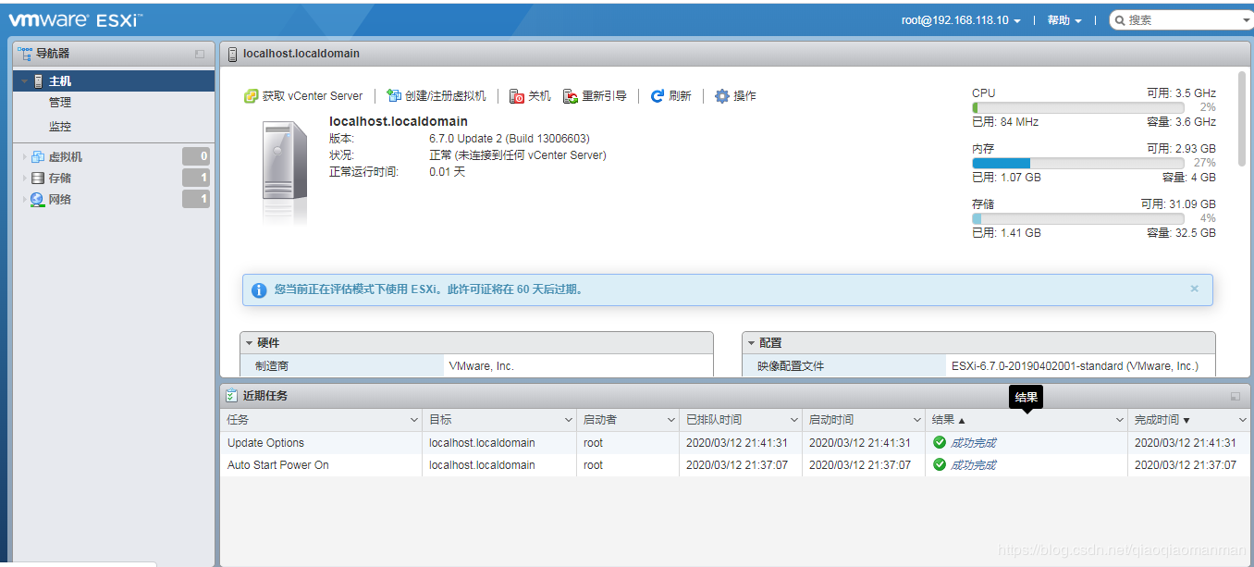The width and height of the screenshot is (1254, 567).
Task: Open the root@192.168.118.10 user menu
Action: click(x=961, y=20)
